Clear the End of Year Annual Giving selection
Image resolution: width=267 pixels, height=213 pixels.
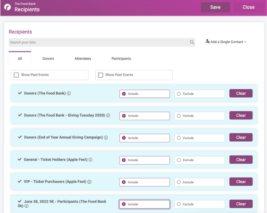point(241,137)
